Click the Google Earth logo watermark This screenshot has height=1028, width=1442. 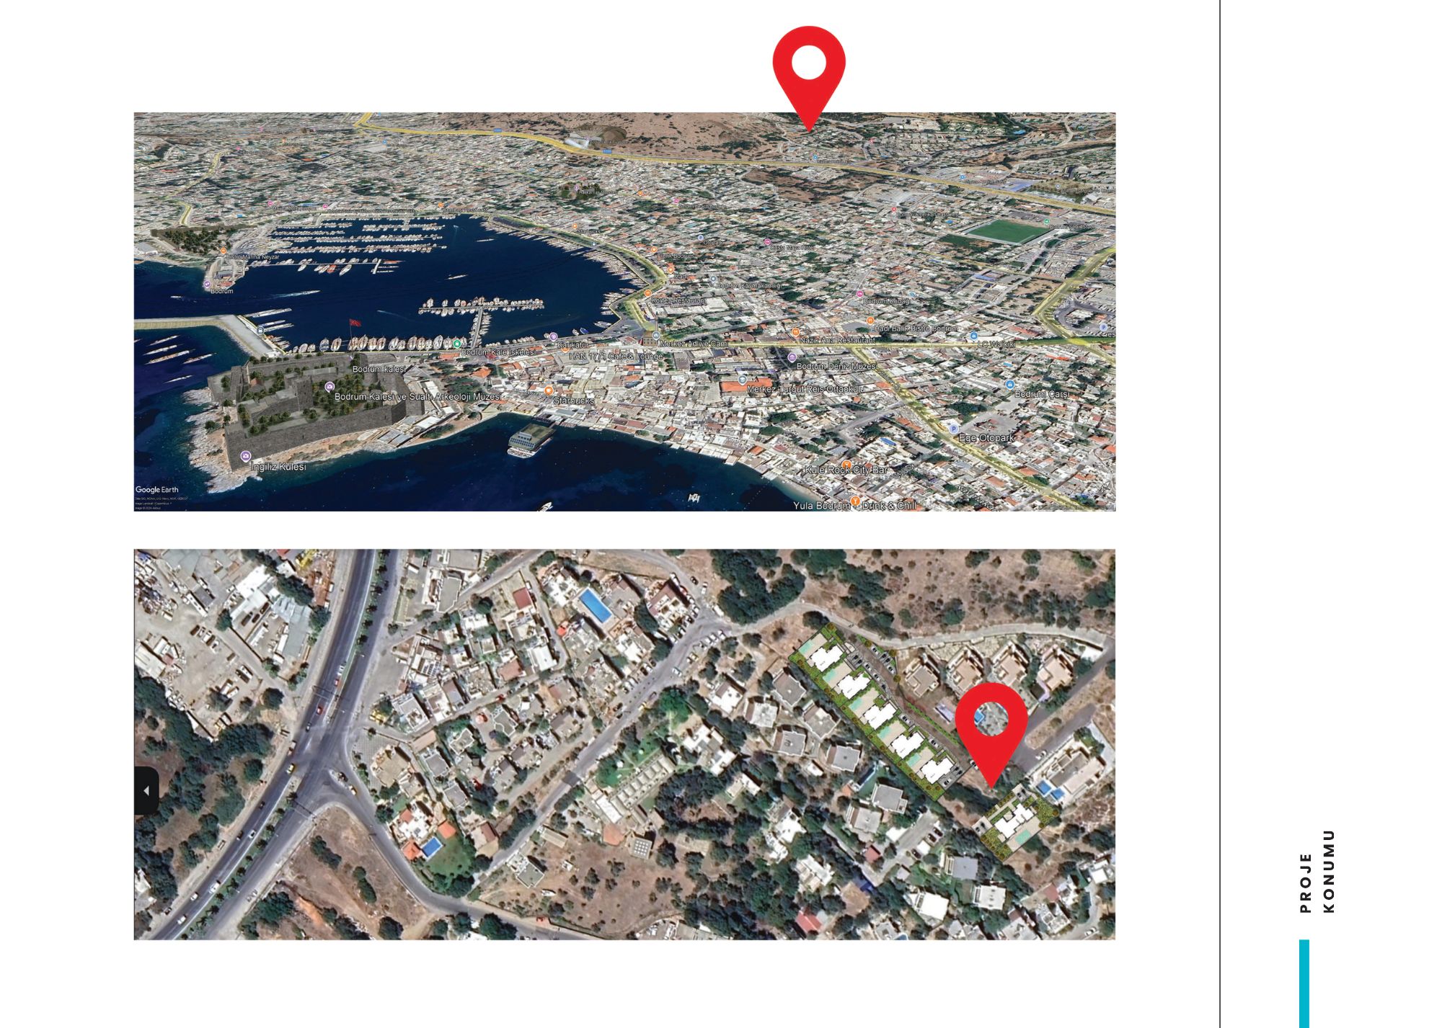point(156,490)
